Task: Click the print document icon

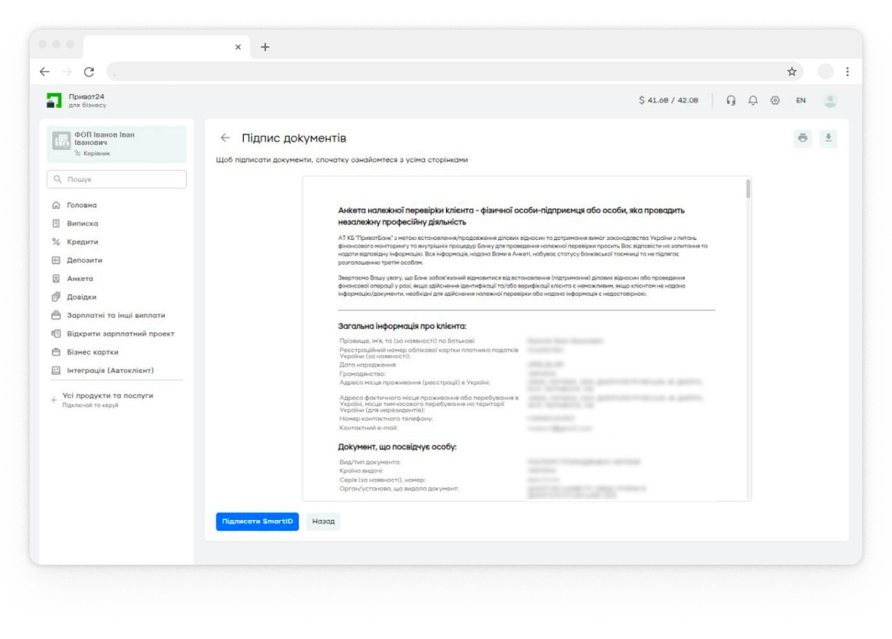Action: point(803,138)
